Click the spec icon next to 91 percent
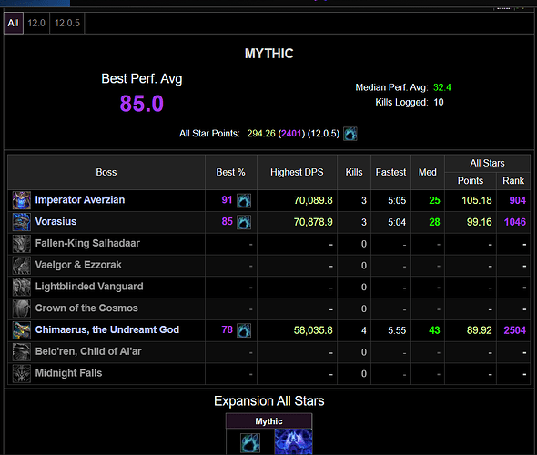537x455 pixels. (x=244, y=200)
